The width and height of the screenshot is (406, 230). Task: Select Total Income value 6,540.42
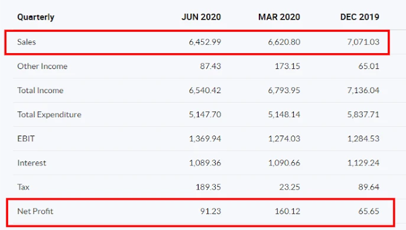coord(205,91)
